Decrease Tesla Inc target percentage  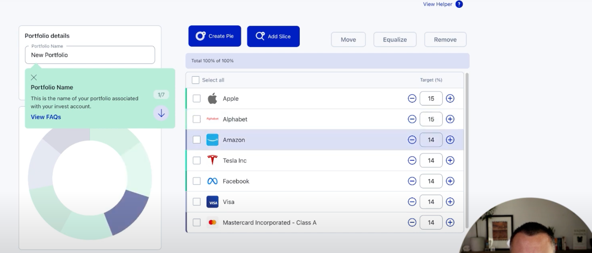pyautogui.click(x=412, y=161)
